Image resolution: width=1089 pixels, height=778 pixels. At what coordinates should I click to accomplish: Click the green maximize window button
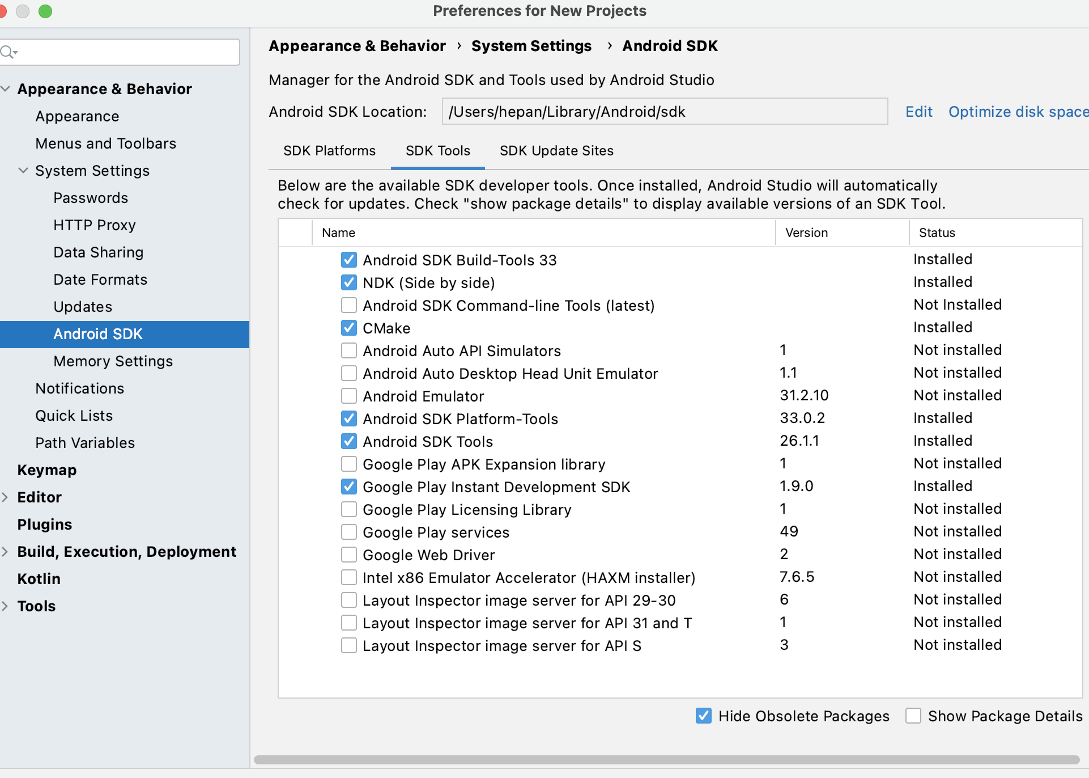(x=45, y=11)
